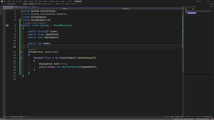Open the Справка menu

[63, 1]
